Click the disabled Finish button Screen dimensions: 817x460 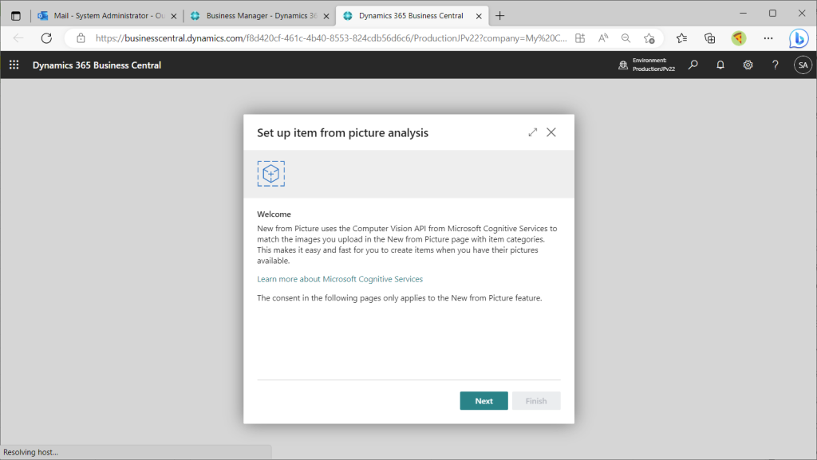coord(535,401)
